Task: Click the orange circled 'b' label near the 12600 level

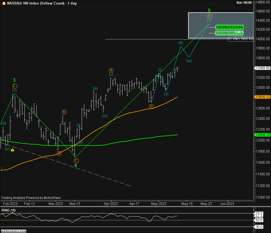Action: pyautogui.click(x=64, y=112)
